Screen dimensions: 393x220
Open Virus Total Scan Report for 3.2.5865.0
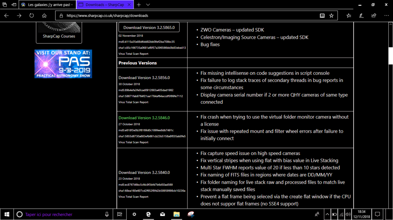133,54
